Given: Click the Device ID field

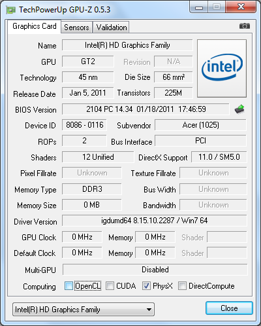Looking at the screenshot, I should pos(84,125).
